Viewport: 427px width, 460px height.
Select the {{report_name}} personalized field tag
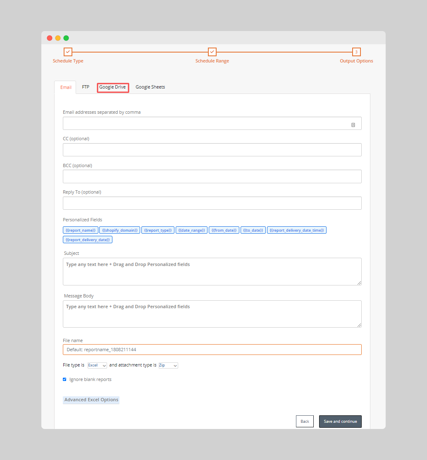click(x=81, y=230)
